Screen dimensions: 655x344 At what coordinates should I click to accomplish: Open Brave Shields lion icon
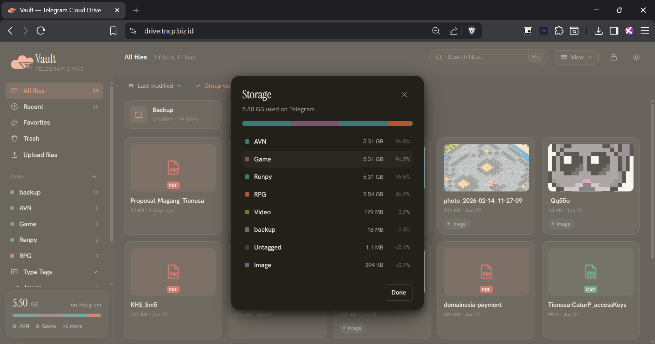click(472, 31)
